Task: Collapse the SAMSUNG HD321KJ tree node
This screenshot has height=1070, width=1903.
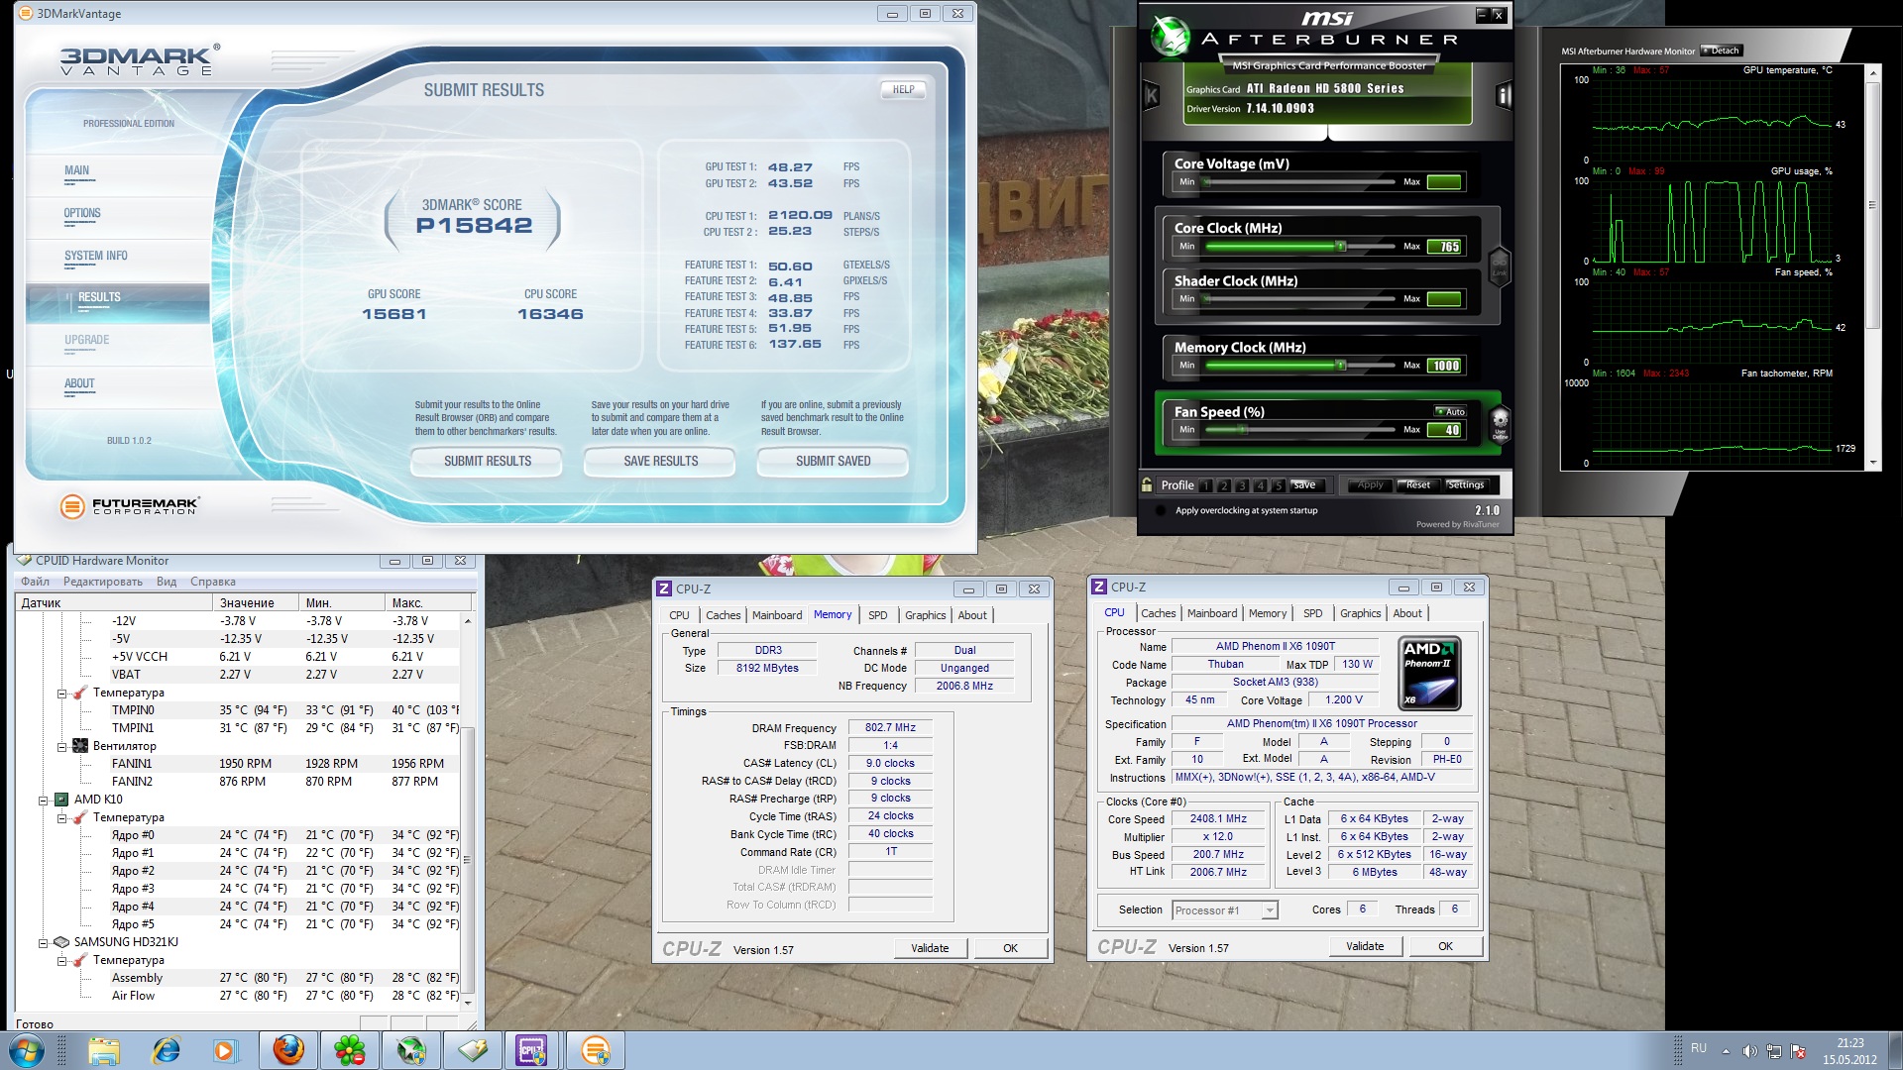Action: 43,943
